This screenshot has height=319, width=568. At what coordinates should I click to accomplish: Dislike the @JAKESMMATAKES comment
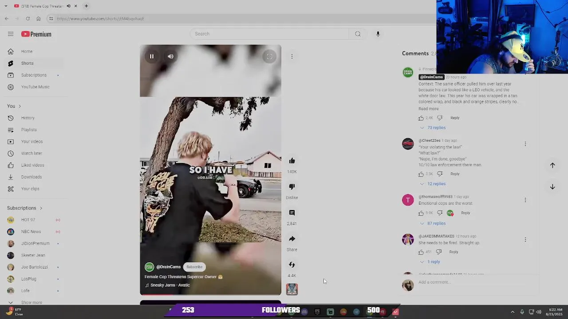pyautogui.click(x=439, y=252)
